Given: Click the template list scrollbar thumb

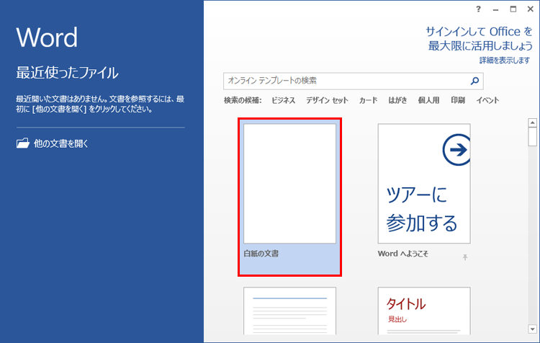Looking at the screenshot, I should tap(532, 137).
